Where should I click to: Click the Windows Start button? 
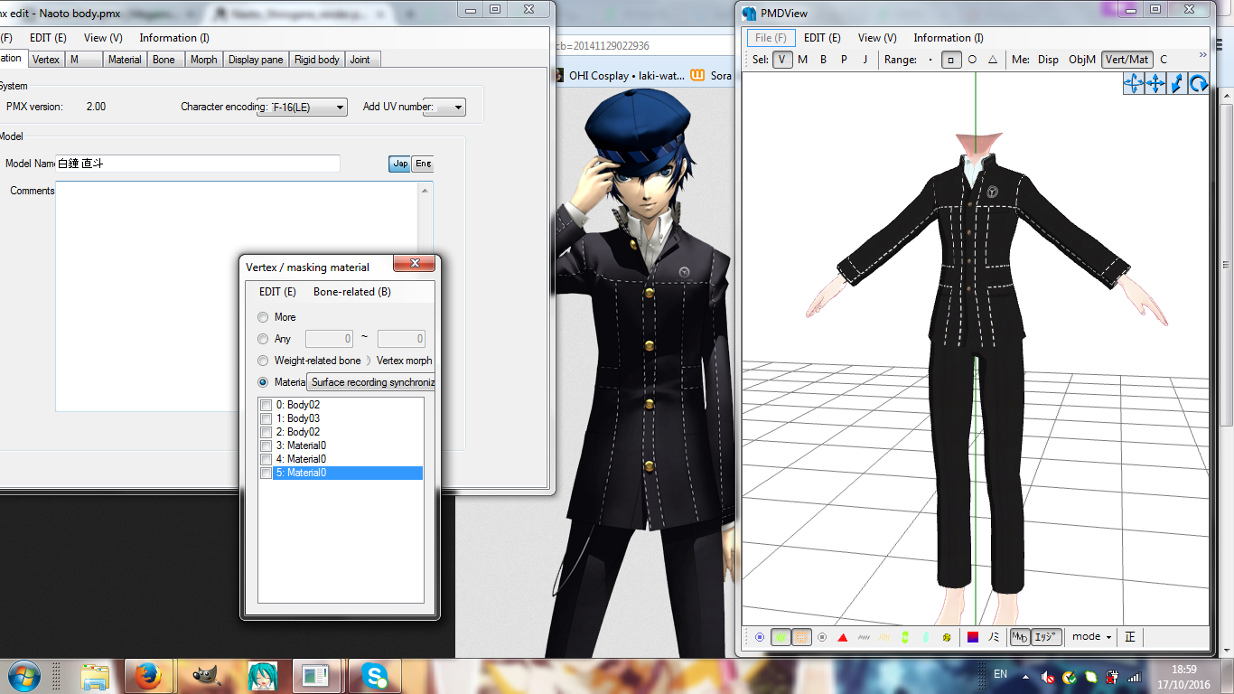pos(23,675)
